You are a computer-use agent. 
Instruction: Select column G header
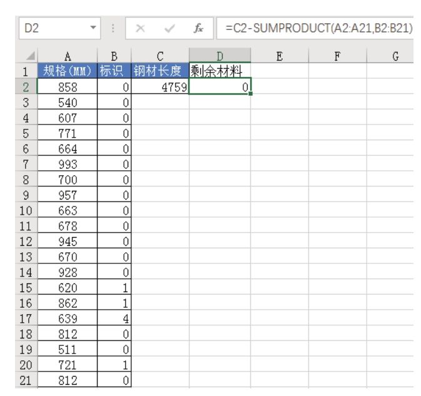394,55
